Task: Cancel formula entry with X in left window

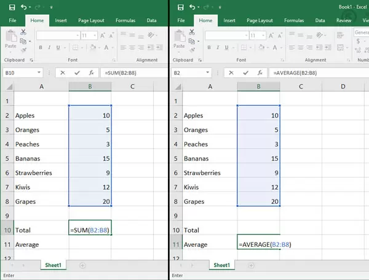Action: click(62, 72)
